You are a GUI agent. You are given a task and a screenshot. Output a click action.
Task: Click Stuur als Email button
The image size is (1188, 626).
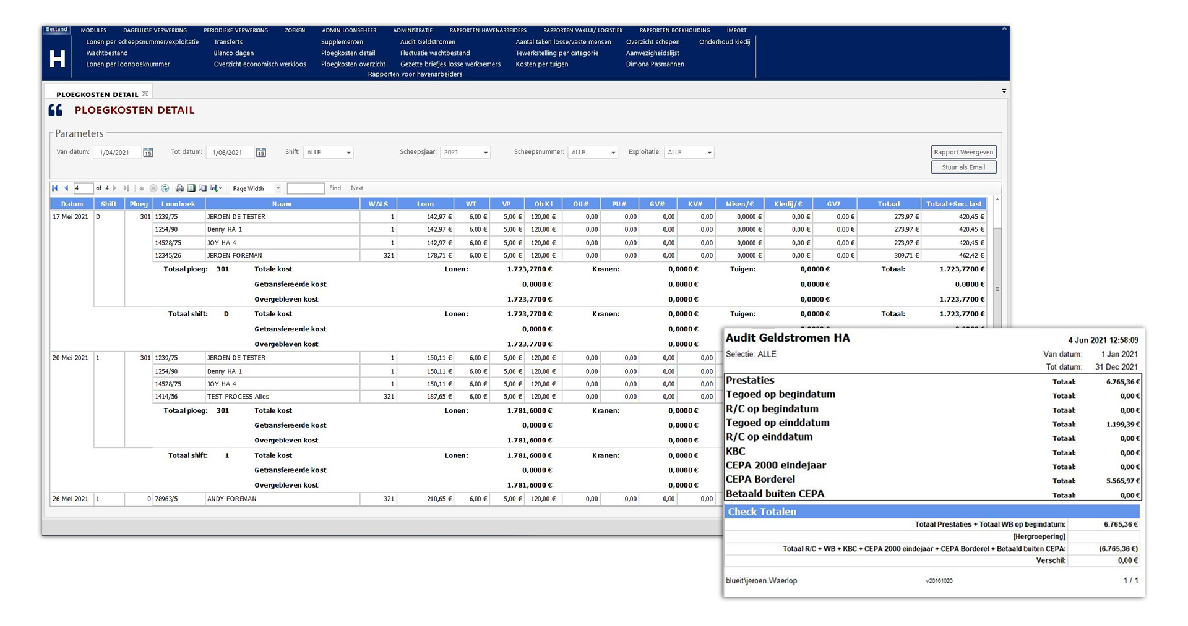963,167
